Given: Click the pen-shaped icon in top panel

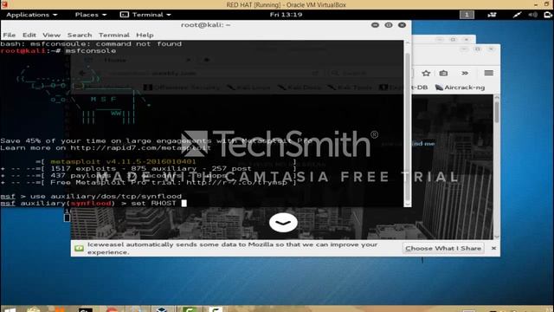Looking at the screenshot, I should (x=518, y=15).
